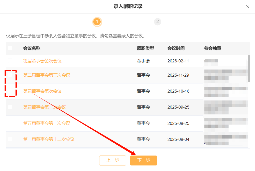The image size is (255, 171).
Task: View the 第一届董事会第十二次会议 link
Action: 49,139
